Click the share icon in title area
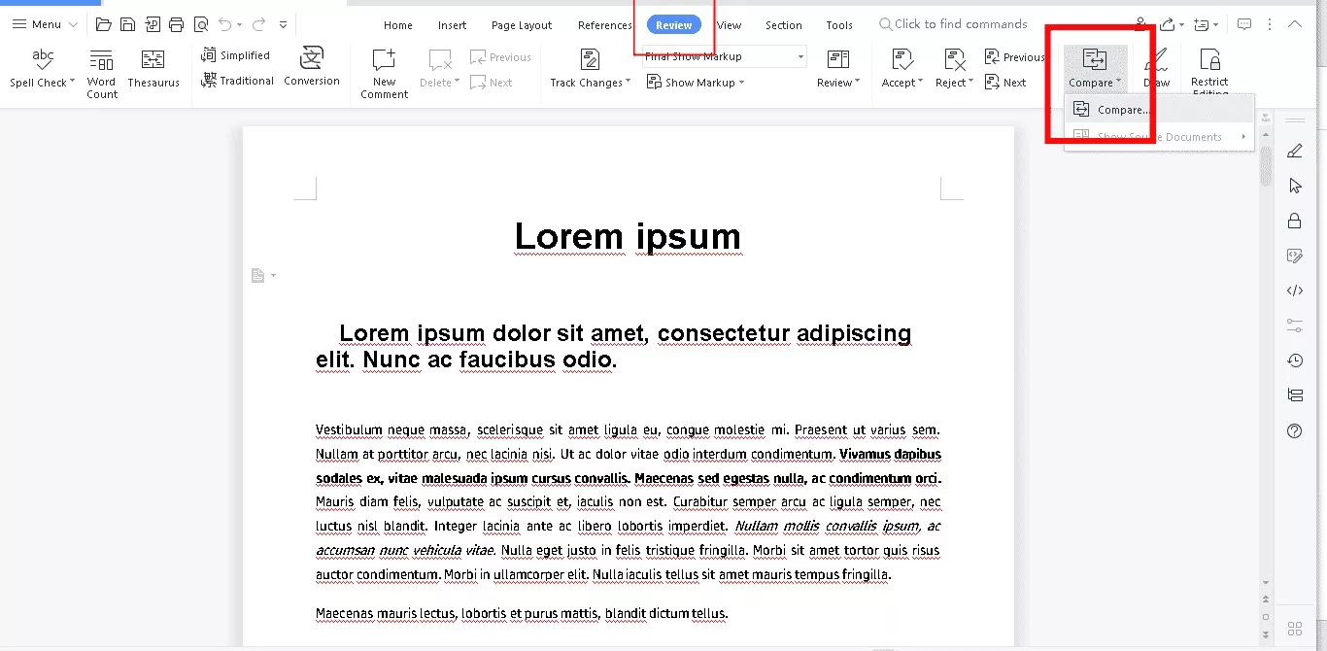 tap(1167, 24)
